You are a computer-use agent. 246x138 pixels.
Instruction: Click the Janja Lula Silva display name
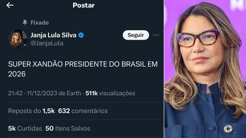point(53,35)
